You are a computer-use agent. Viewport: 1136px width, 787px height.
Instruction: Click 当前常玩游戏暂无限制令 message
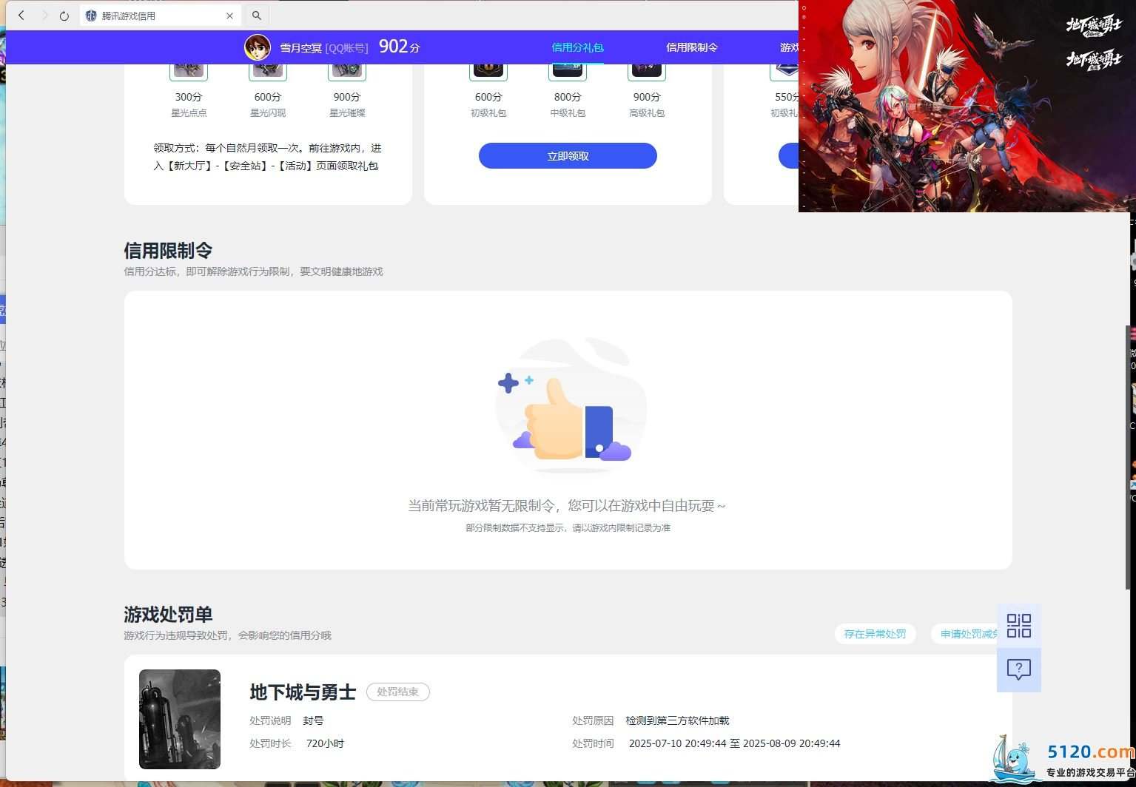click(567, 506)
